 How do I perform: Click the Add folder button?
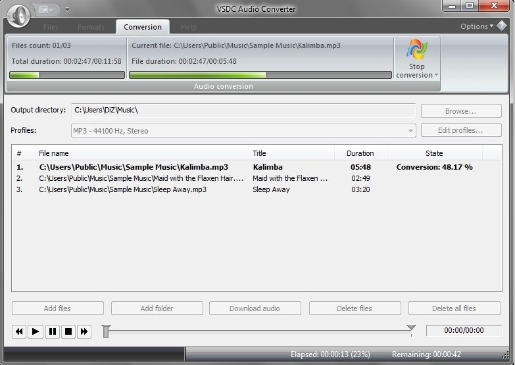click(x=157, y=308)
